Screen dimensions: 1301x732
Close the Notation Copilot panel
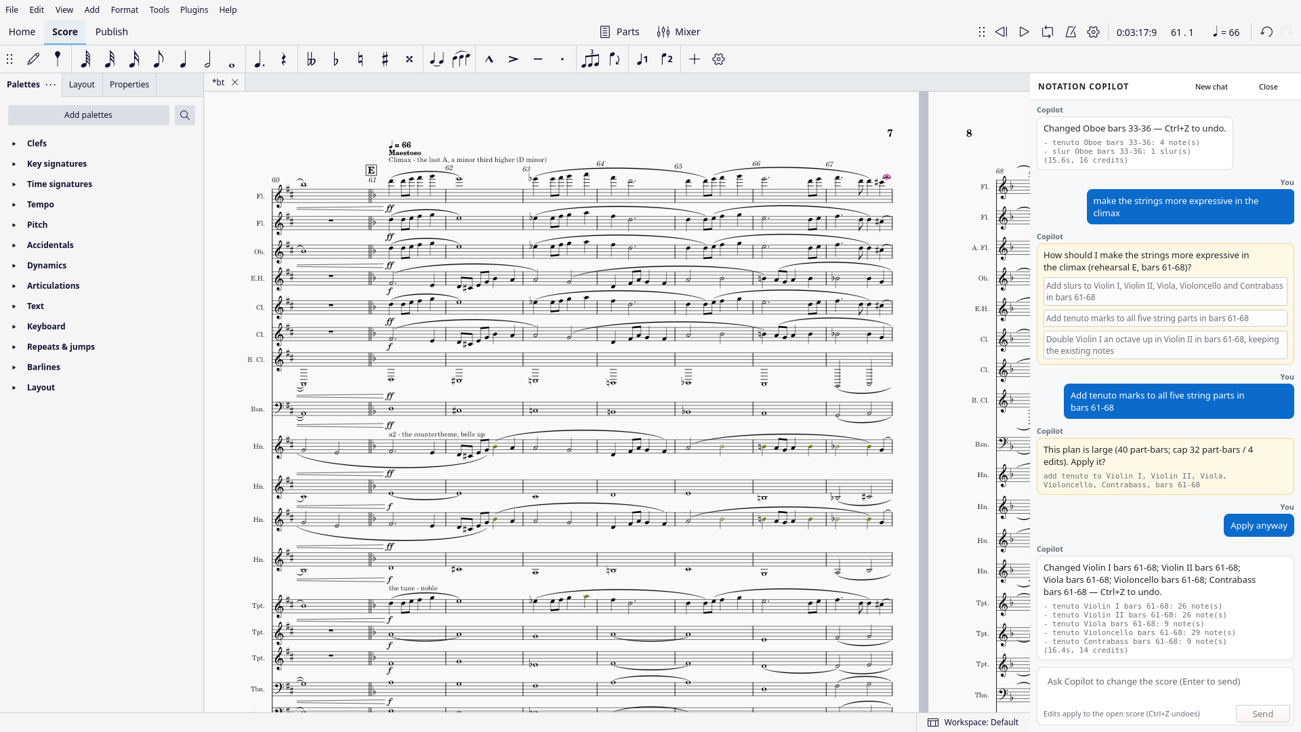point(1268,87)
